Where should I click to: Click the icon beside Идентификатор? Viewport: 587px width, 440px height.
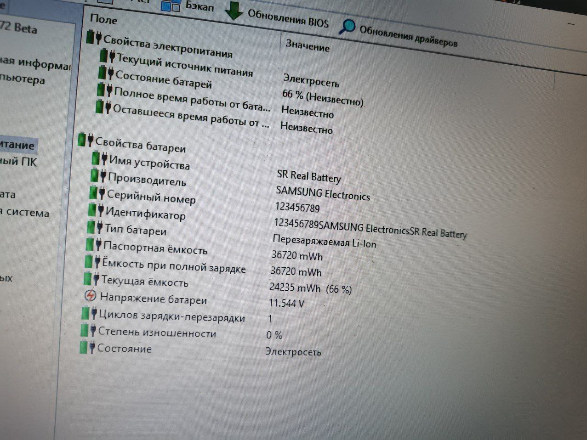coord(96,210)
